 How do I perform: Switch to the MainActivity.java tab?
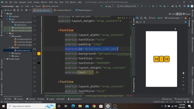pyautogui.click(x=84, y=10)
